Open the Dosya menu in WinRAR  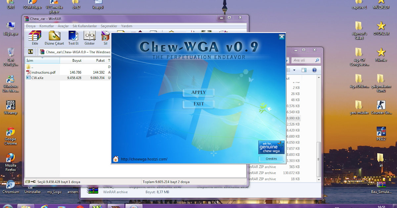coord(31,26)
